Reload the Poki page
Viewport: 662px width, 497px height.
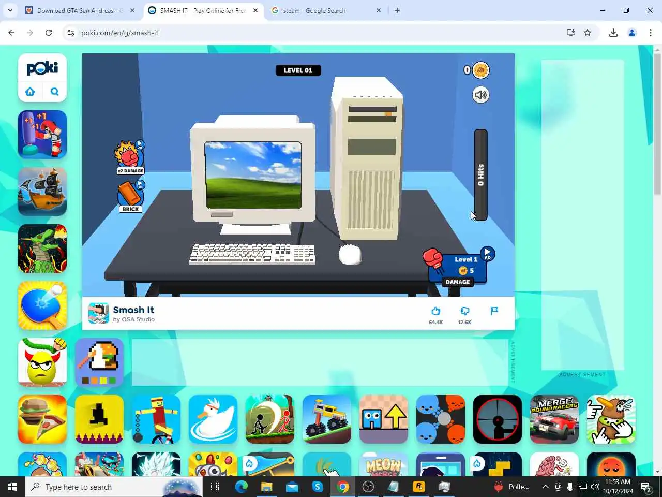(49, 33)
